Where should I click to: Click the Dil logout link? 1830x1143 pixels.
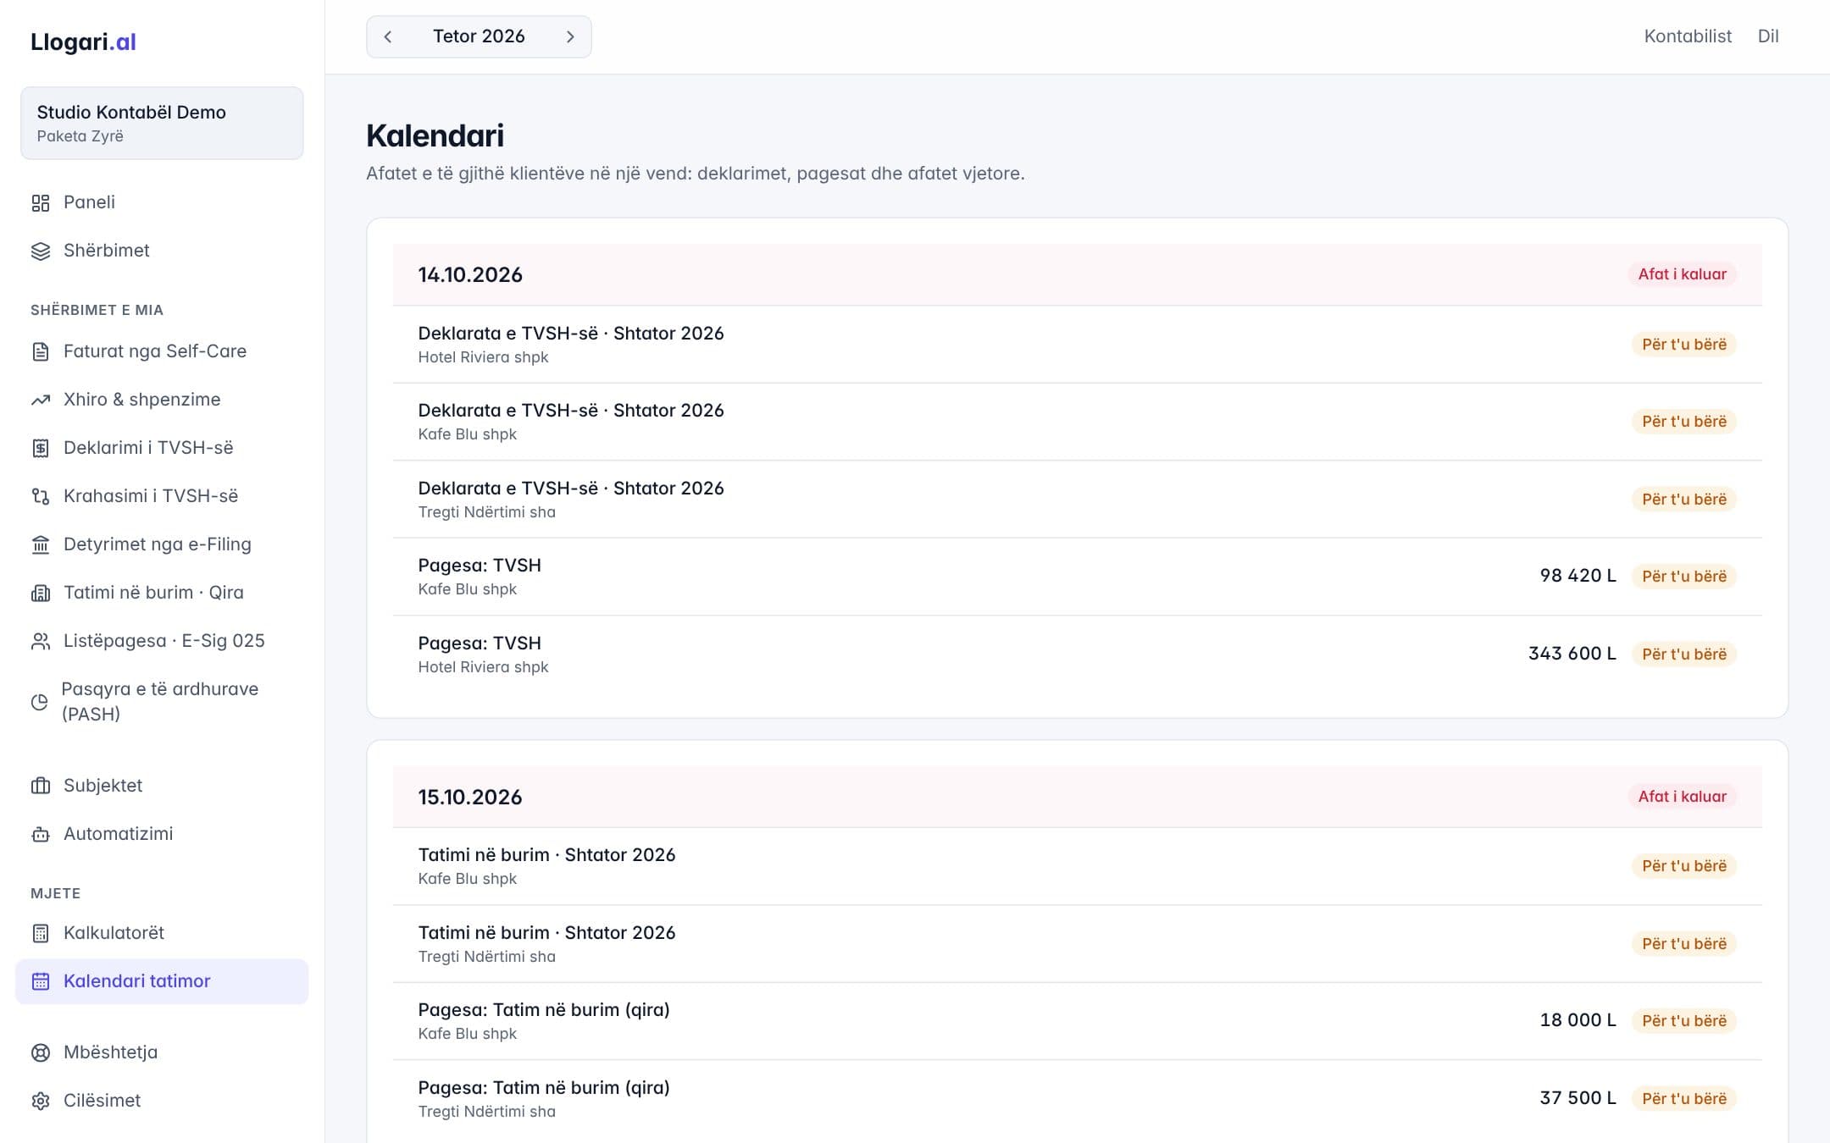pyautogui.click(x=1768, y=36)
